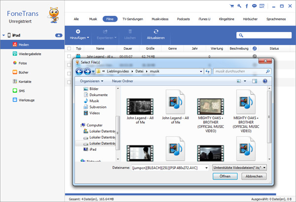The width and height of the screenshot is (296, 202).
Task: Open the Unterstützte Videodateien file type dropdown
Action: click(239, 168)
